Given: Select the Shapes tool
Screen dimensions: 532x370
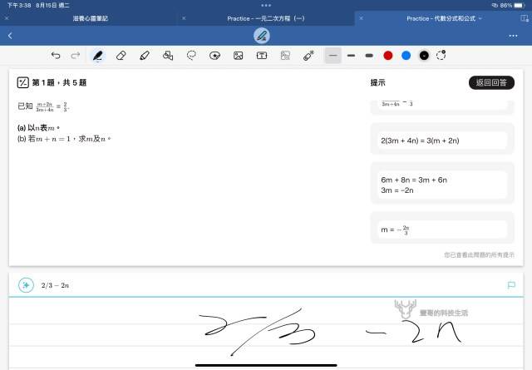Looking at the screenshot, I should point(168,56).
